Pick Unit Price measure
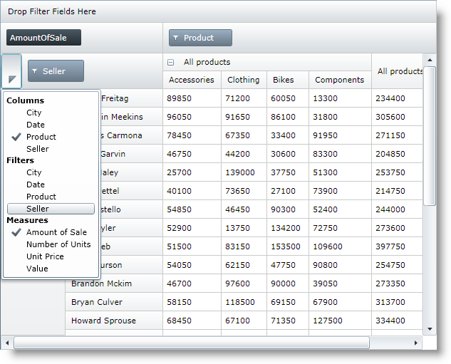Viewport: 451px width, 364px height. [45, 256]
